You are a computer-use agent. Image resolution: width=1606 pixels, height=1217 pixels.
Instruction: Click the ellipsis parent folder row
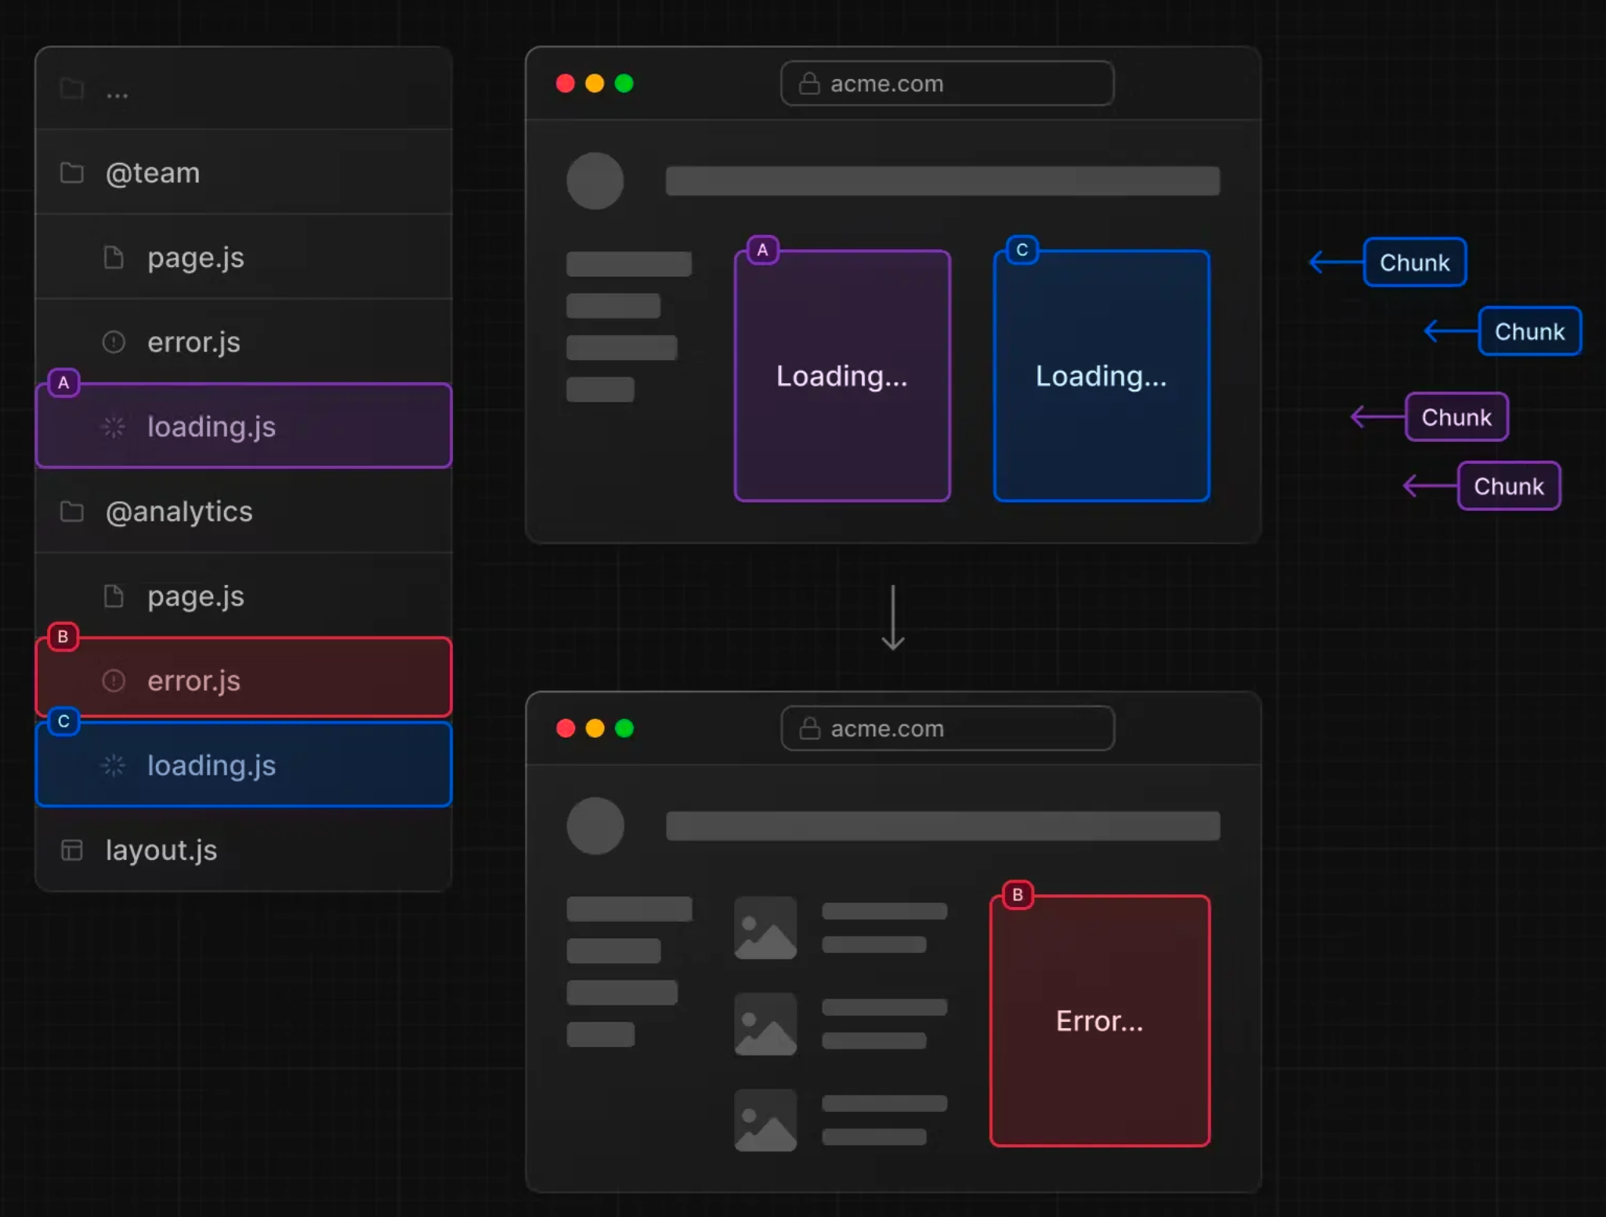[x=244, y=88]
